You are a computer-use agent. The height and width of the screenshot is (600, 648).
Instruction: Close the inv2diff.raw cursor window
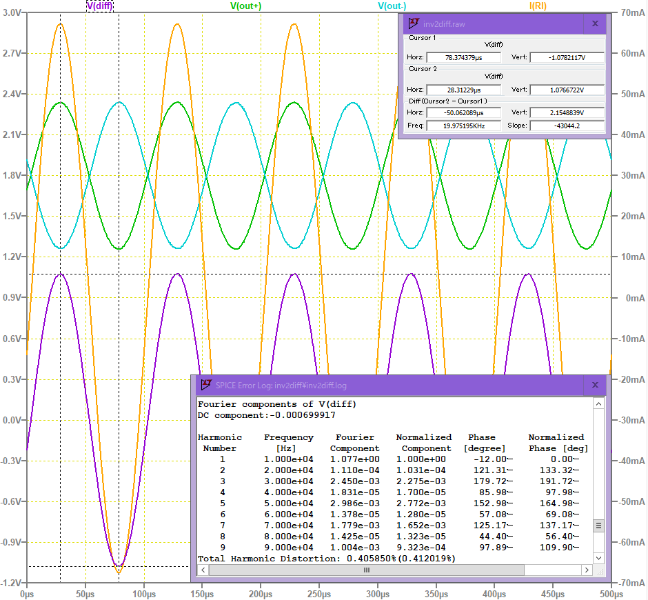tap(594, 23)
